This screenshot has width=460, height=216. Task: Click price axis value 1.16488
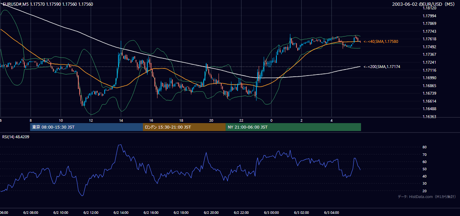429,109
